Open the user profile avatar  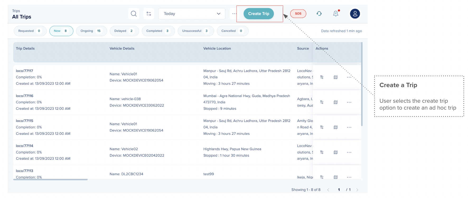pyautogui.click(x=355, y=14)
